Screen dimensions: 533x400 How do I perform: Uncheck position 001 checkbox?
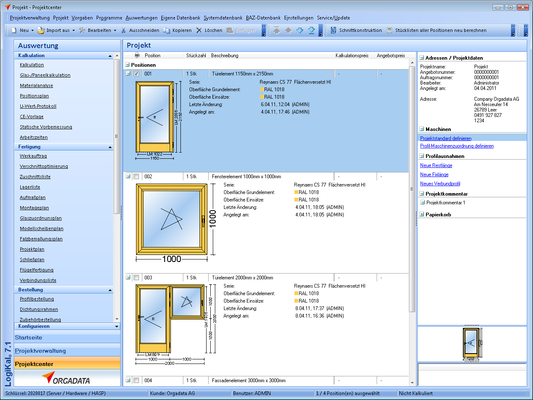coord(136,74)
